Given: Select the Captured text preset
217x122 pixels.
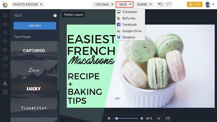Looking at the screenshot, I should click(x=34, y=51).
